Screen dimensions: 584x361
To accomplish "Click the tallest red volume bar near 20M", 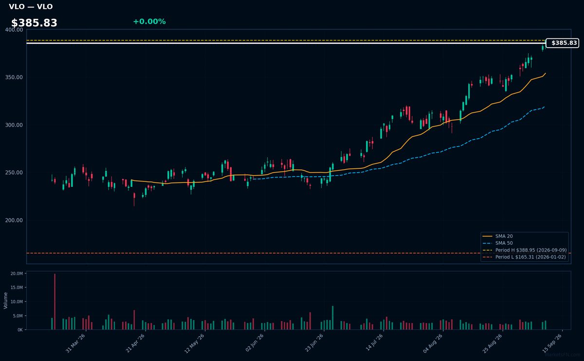I will point(55,302).
